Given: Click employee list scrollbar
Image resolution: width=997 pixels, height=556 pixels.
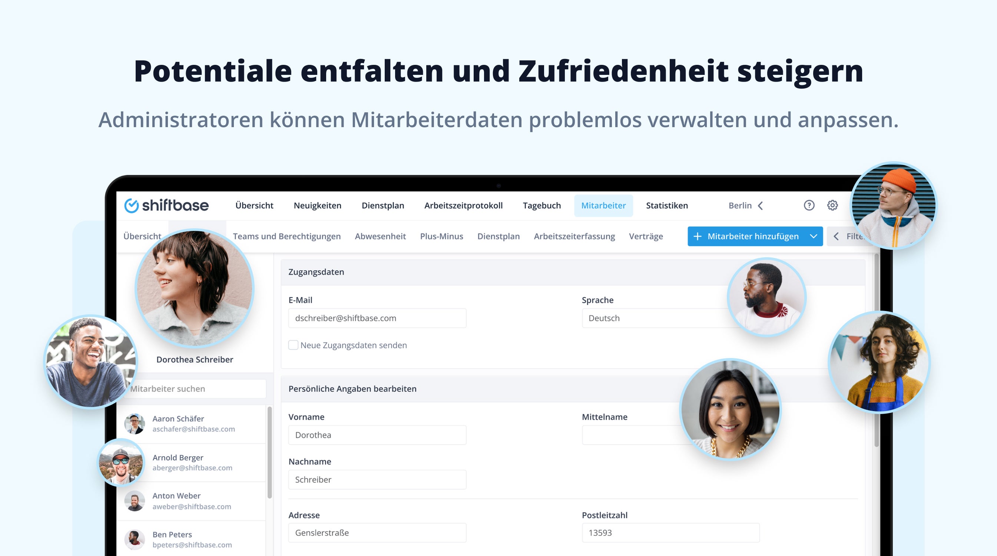Looking at the screenshot, I should click(269, 452).
